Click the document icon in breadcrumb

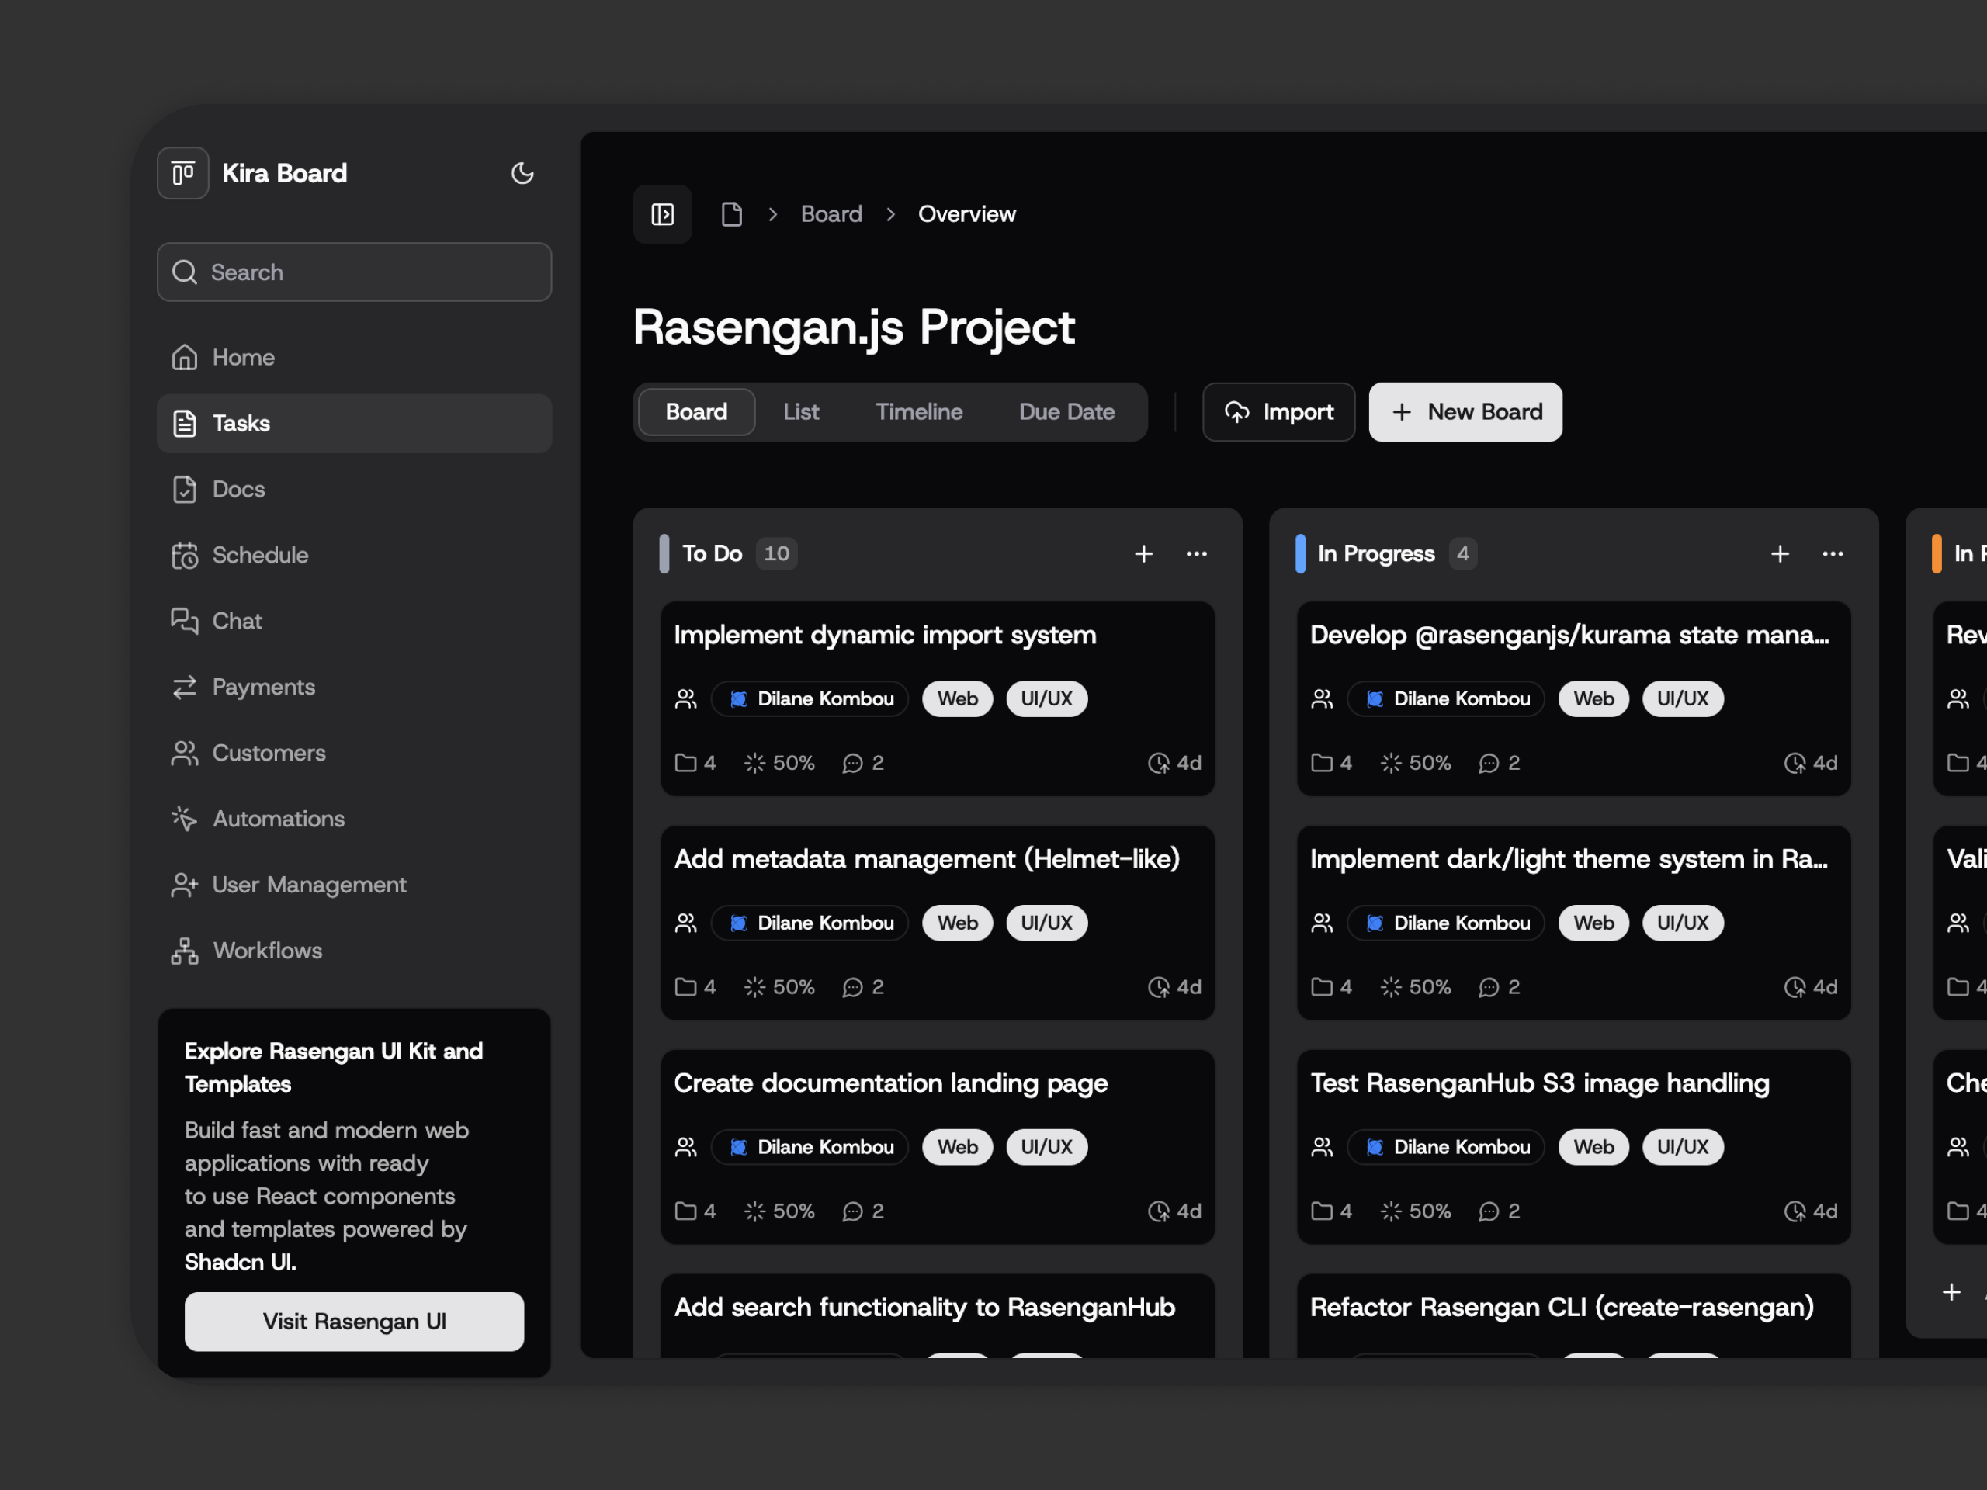click(731, 215)
